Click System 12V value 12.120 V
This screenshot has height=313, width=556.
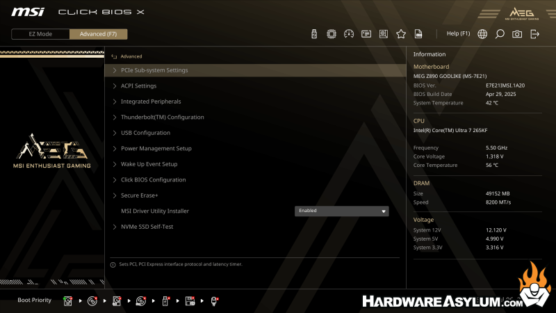(496, 230)
